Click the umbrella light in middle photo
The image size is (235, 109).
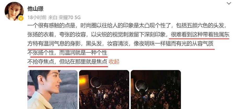96,82
